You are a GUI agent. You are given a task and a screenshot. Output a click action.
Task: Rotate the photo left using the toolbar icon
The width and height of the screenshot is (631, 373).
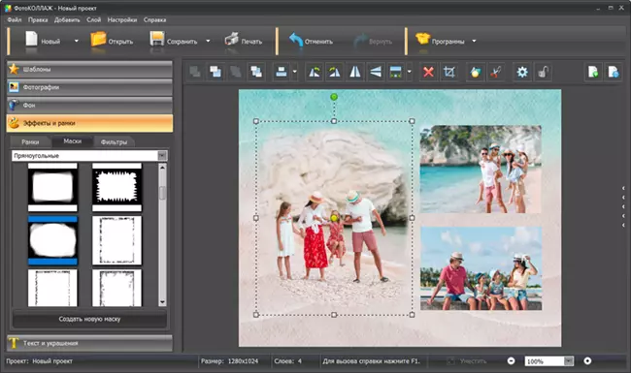314,73
